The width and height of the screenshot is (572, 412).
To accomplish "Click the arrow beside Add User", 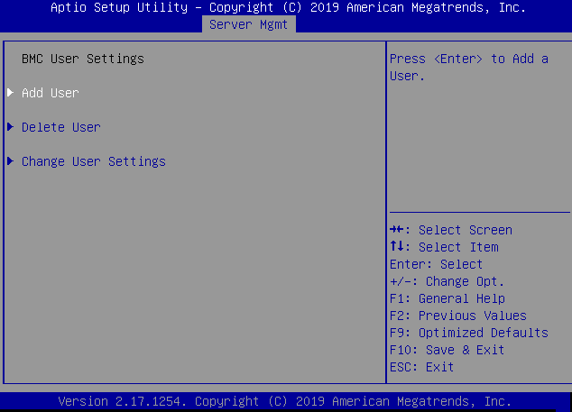I will tap(11, 93).
